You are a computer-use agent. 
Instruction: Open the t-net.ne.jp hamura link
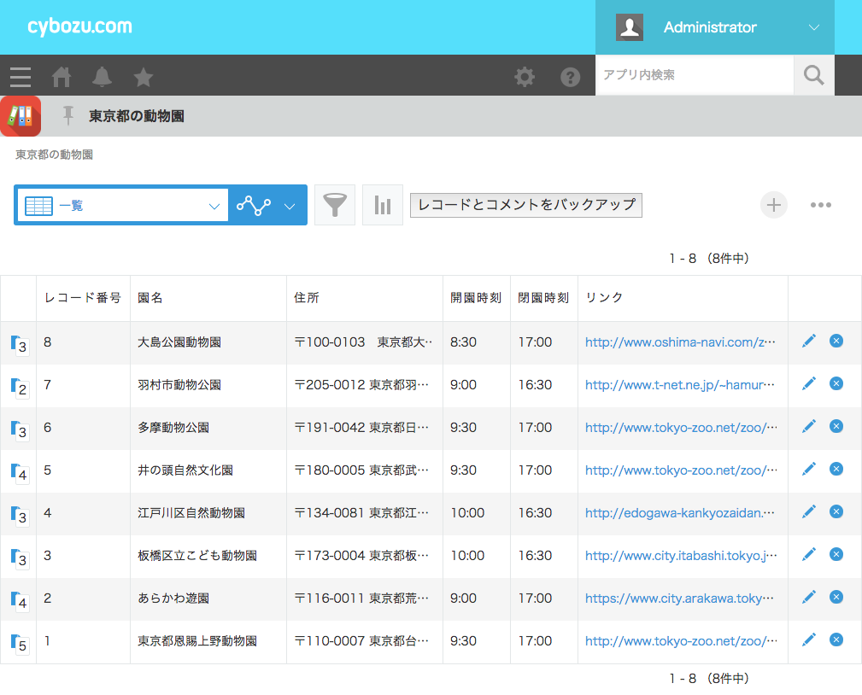[x=679, y=385]
